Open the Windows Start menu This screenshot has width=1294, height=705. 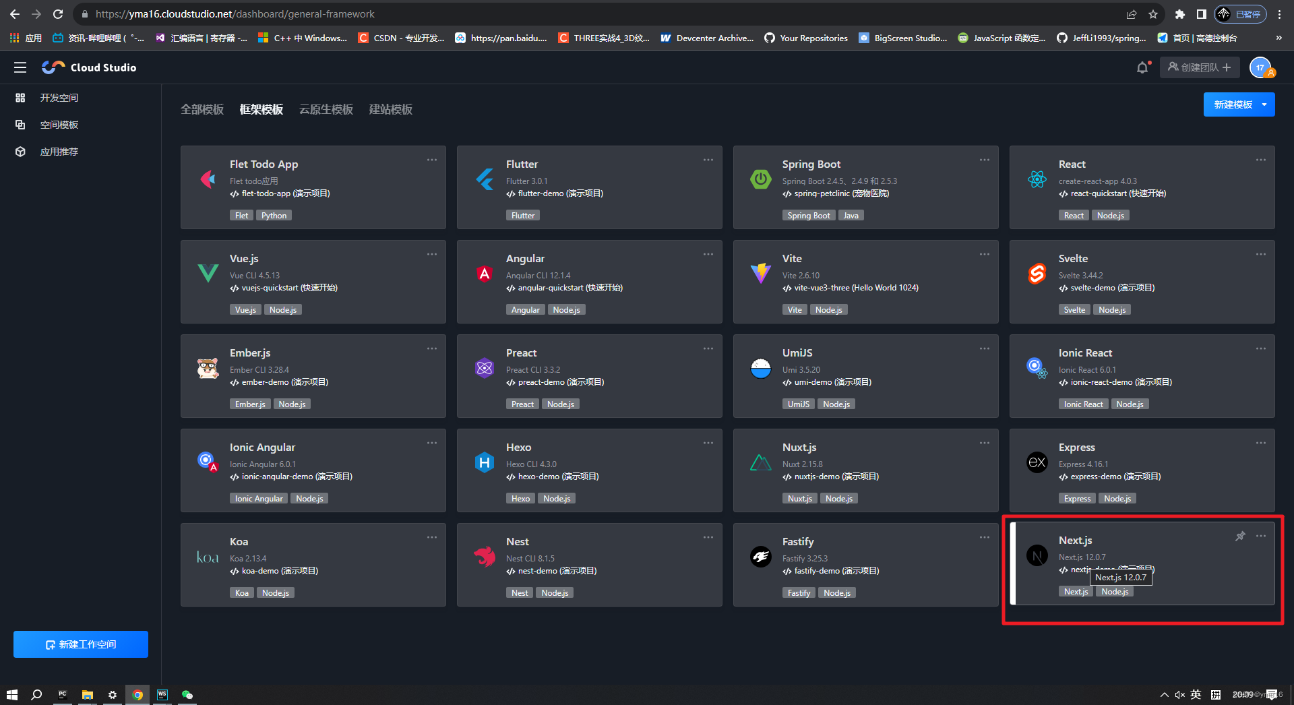pyautogui.click(x=12, y=695)
